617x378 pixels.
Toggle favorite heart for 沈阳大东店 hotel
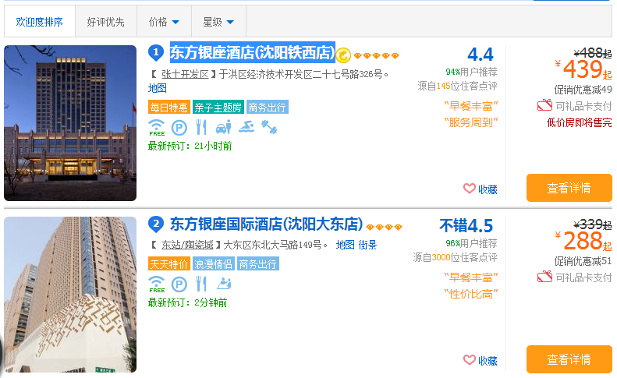click(469, 360)
